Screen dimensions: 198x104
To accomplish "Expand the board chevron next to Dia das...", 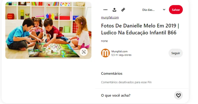I will 164,10.
